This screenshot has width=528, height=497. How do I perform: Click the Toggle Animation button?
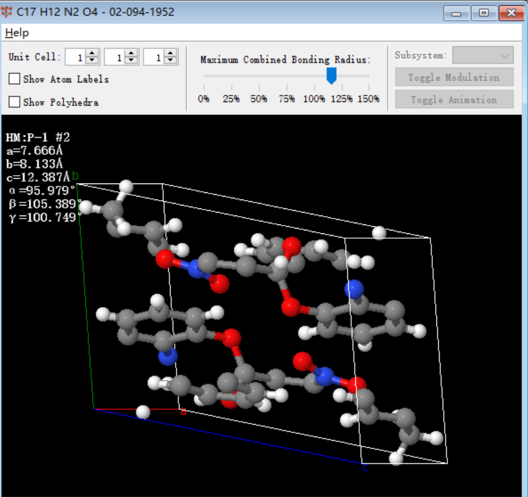(454, 99)
